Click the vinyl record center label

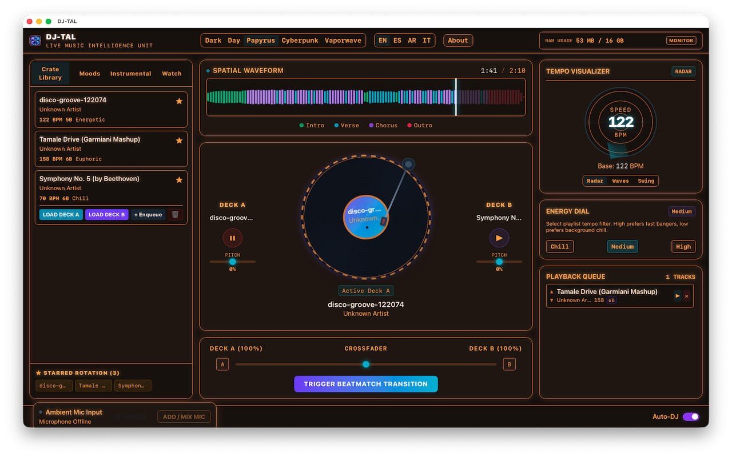[366, 217]
